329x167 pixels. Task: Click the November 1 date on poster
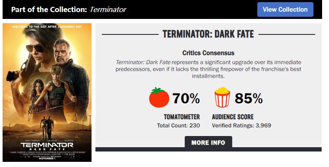click(47, 158)
